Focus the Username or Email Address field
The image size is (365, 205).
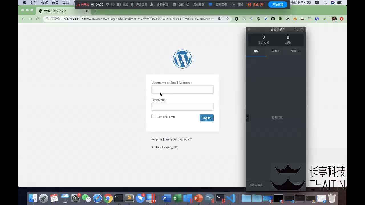tap(182, 89)
